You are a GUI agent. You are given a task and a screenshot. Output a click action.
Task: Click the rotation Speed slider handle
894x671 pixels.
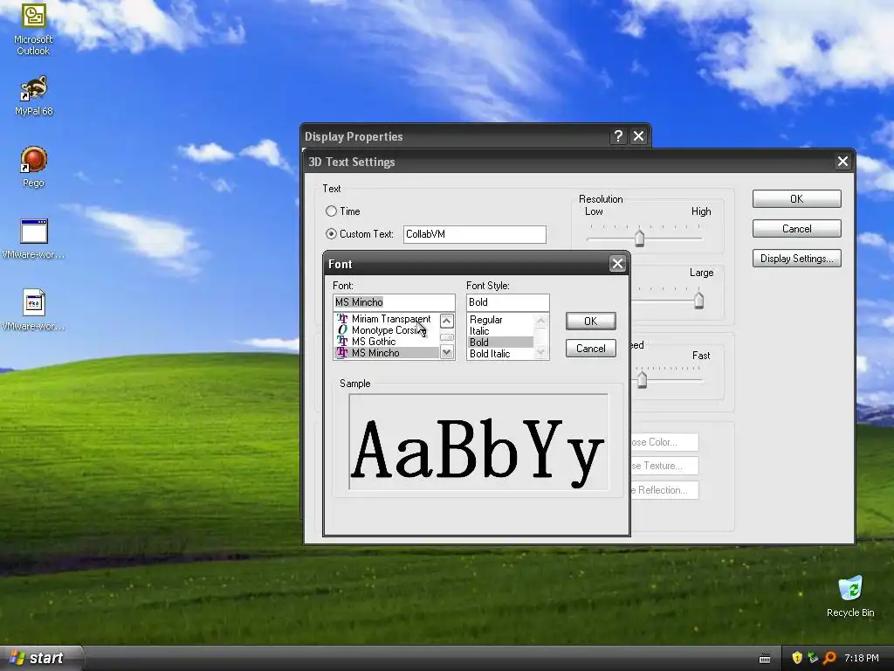click(642, 379)
